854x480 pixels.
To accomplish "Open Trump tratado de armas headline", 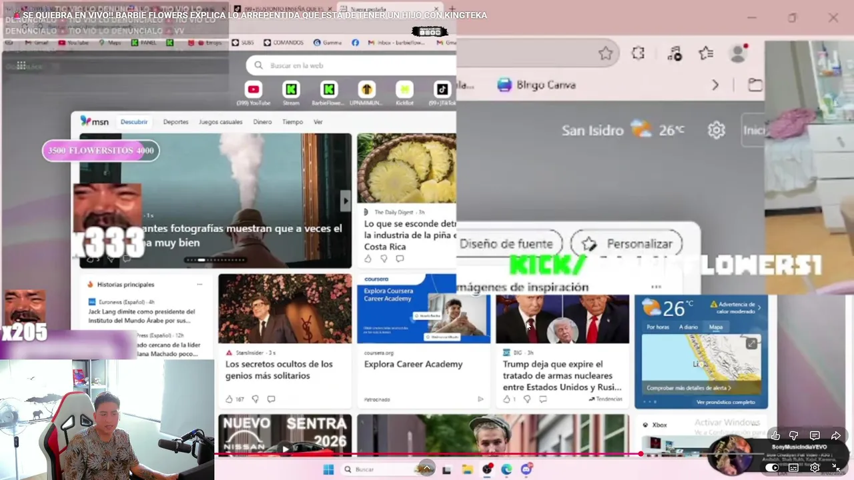I will coord(562,375).
